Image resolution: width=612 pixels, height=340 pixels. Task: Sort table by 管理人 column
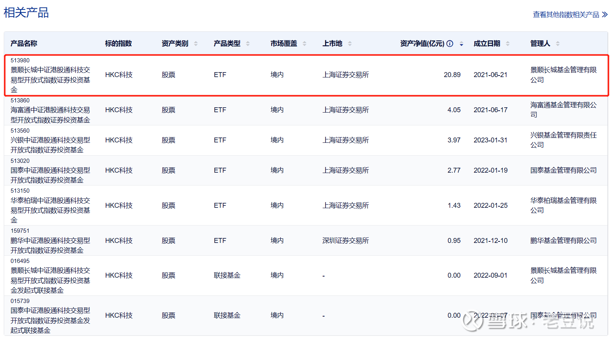(x=558, y=44)
